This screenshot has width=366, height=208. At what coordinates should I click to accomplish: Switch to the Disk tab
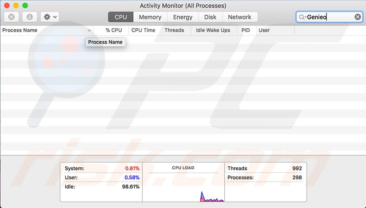coord(210,17)
